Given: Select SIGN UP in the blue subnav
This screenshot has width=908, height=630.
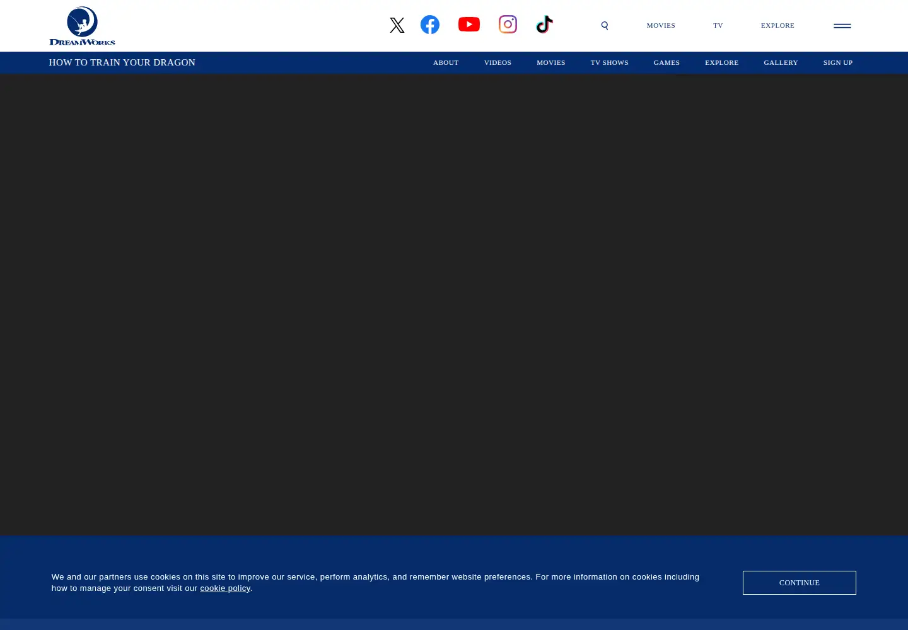Looking at the screenshot, I should click(838, 62).
